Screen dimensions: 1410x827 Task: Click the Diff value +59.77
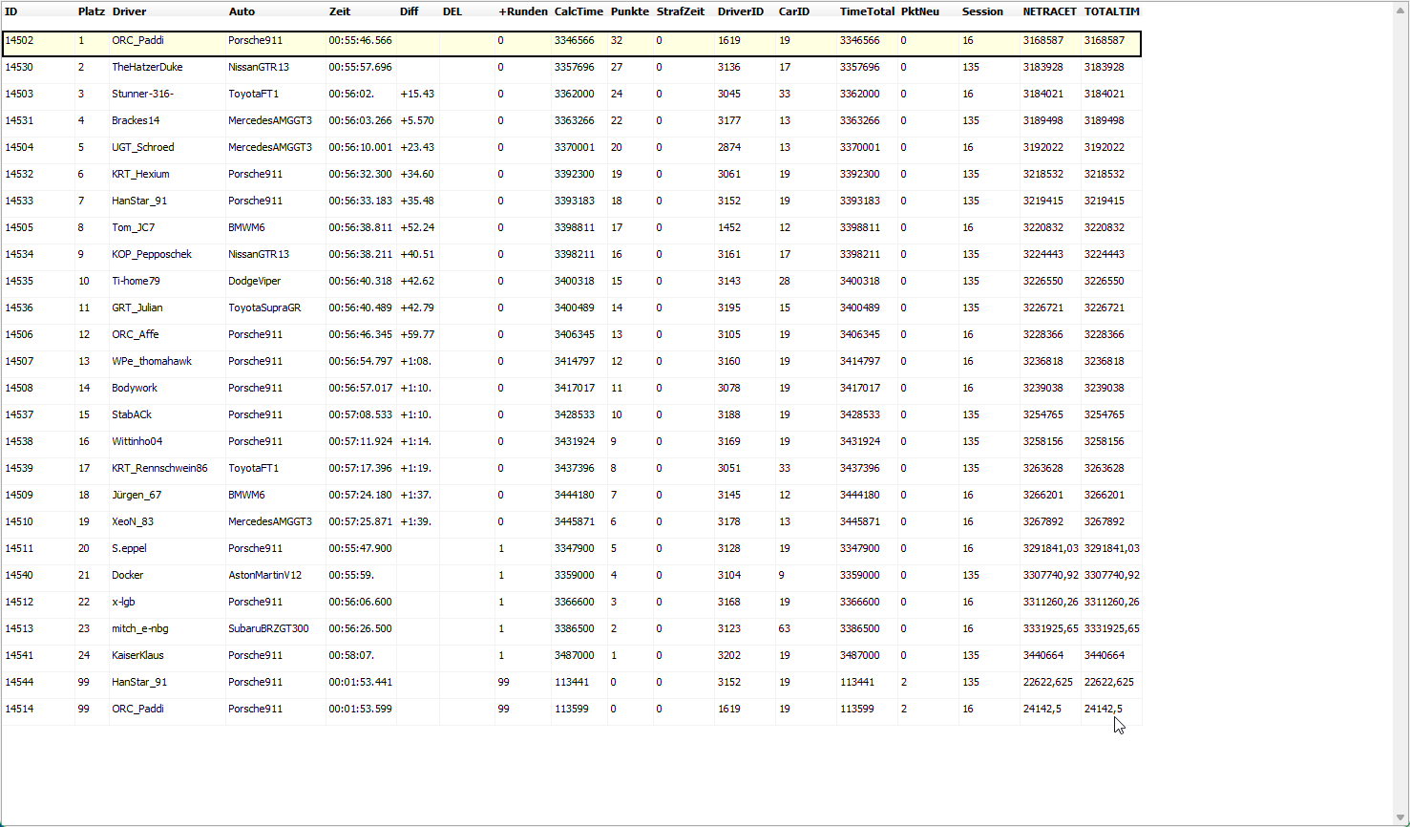[x=417, y=334]
